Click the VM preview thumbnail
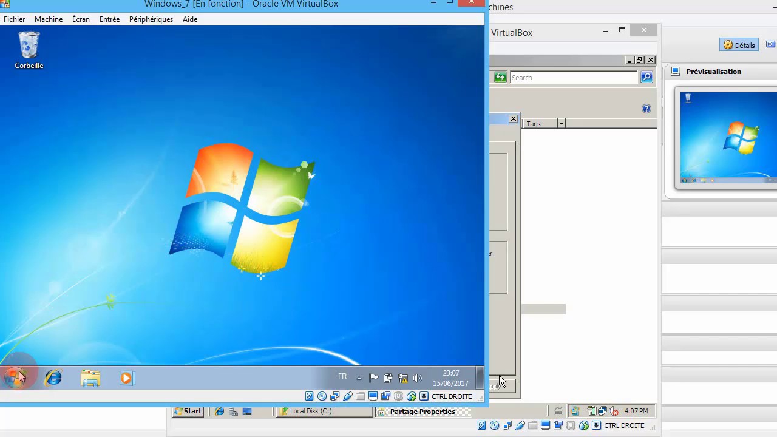Viewport: 777px width, 437px height. tap(728, 138)
